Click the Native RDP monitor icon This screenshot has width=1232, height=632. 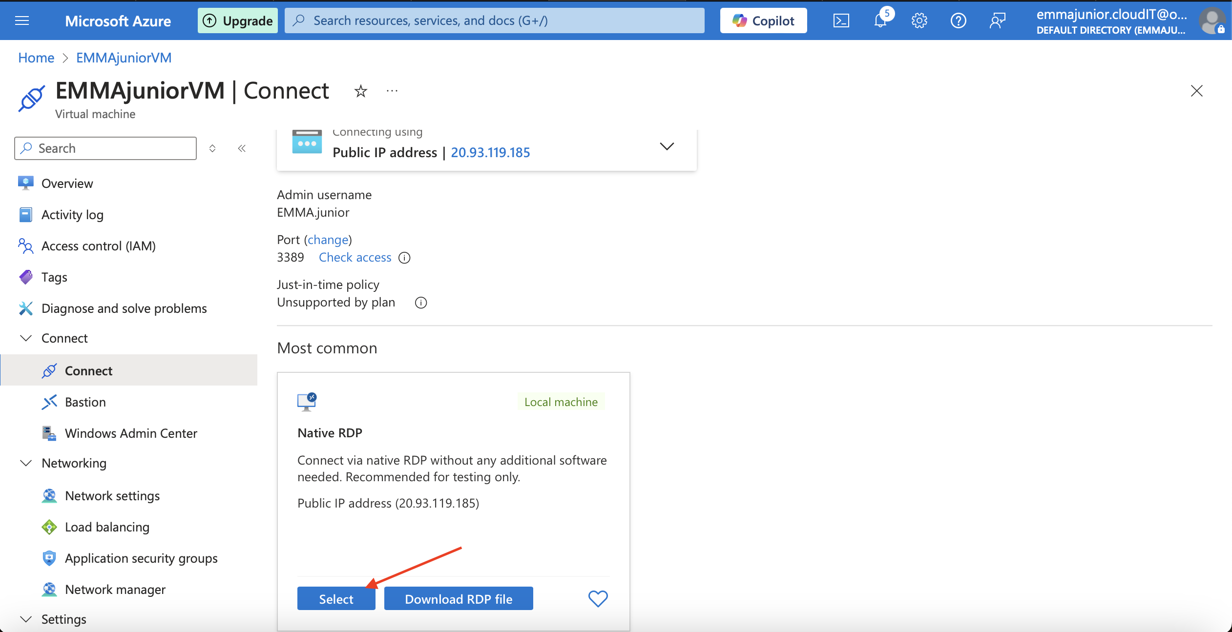307,402
